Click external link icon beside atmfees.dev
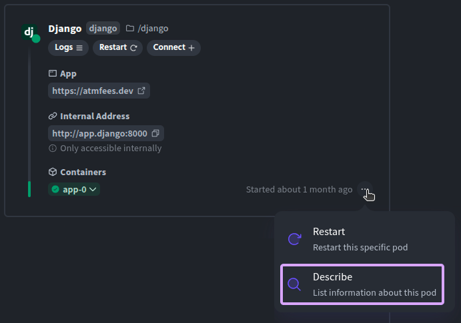Viewport: 461px width, 323px height. click(x=141, y=91)
